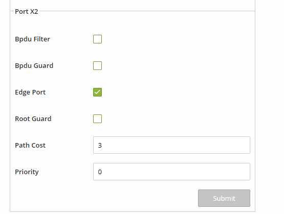284x214 pixels.
Task: Select the Port X2 section heading
Action: [x=27, y=12]
